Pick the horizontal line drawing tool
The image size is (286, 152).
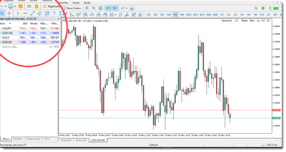25,13
